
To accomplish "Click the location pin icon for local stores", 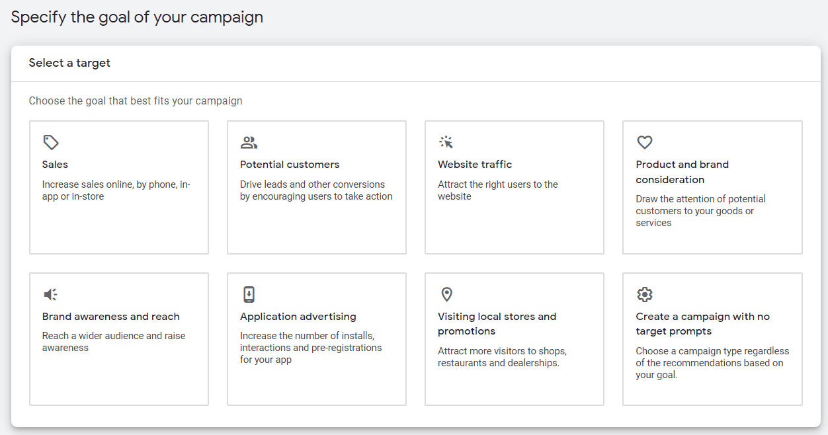I will pyautogui.click(x=446, y=294).
